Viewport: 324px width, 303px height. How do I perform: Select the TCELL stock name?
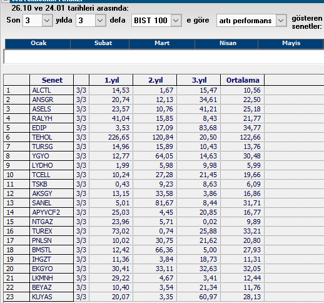tap(41, 175)
